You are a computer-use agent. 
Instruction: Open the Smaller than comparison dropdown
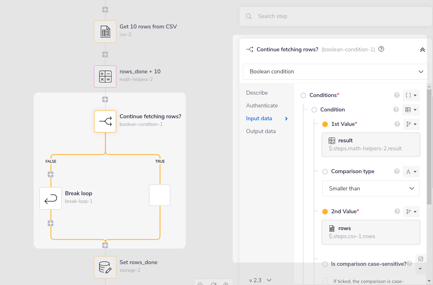click(x=371, y=188)
